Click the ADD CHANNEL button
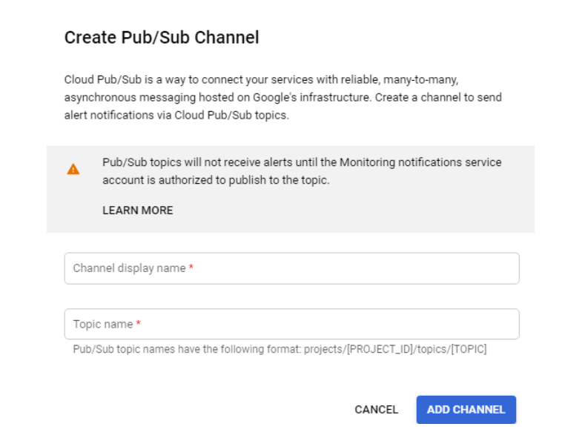The height and width of the screenshot is (438, 585). pyautogui.click(x=466, y=410)
